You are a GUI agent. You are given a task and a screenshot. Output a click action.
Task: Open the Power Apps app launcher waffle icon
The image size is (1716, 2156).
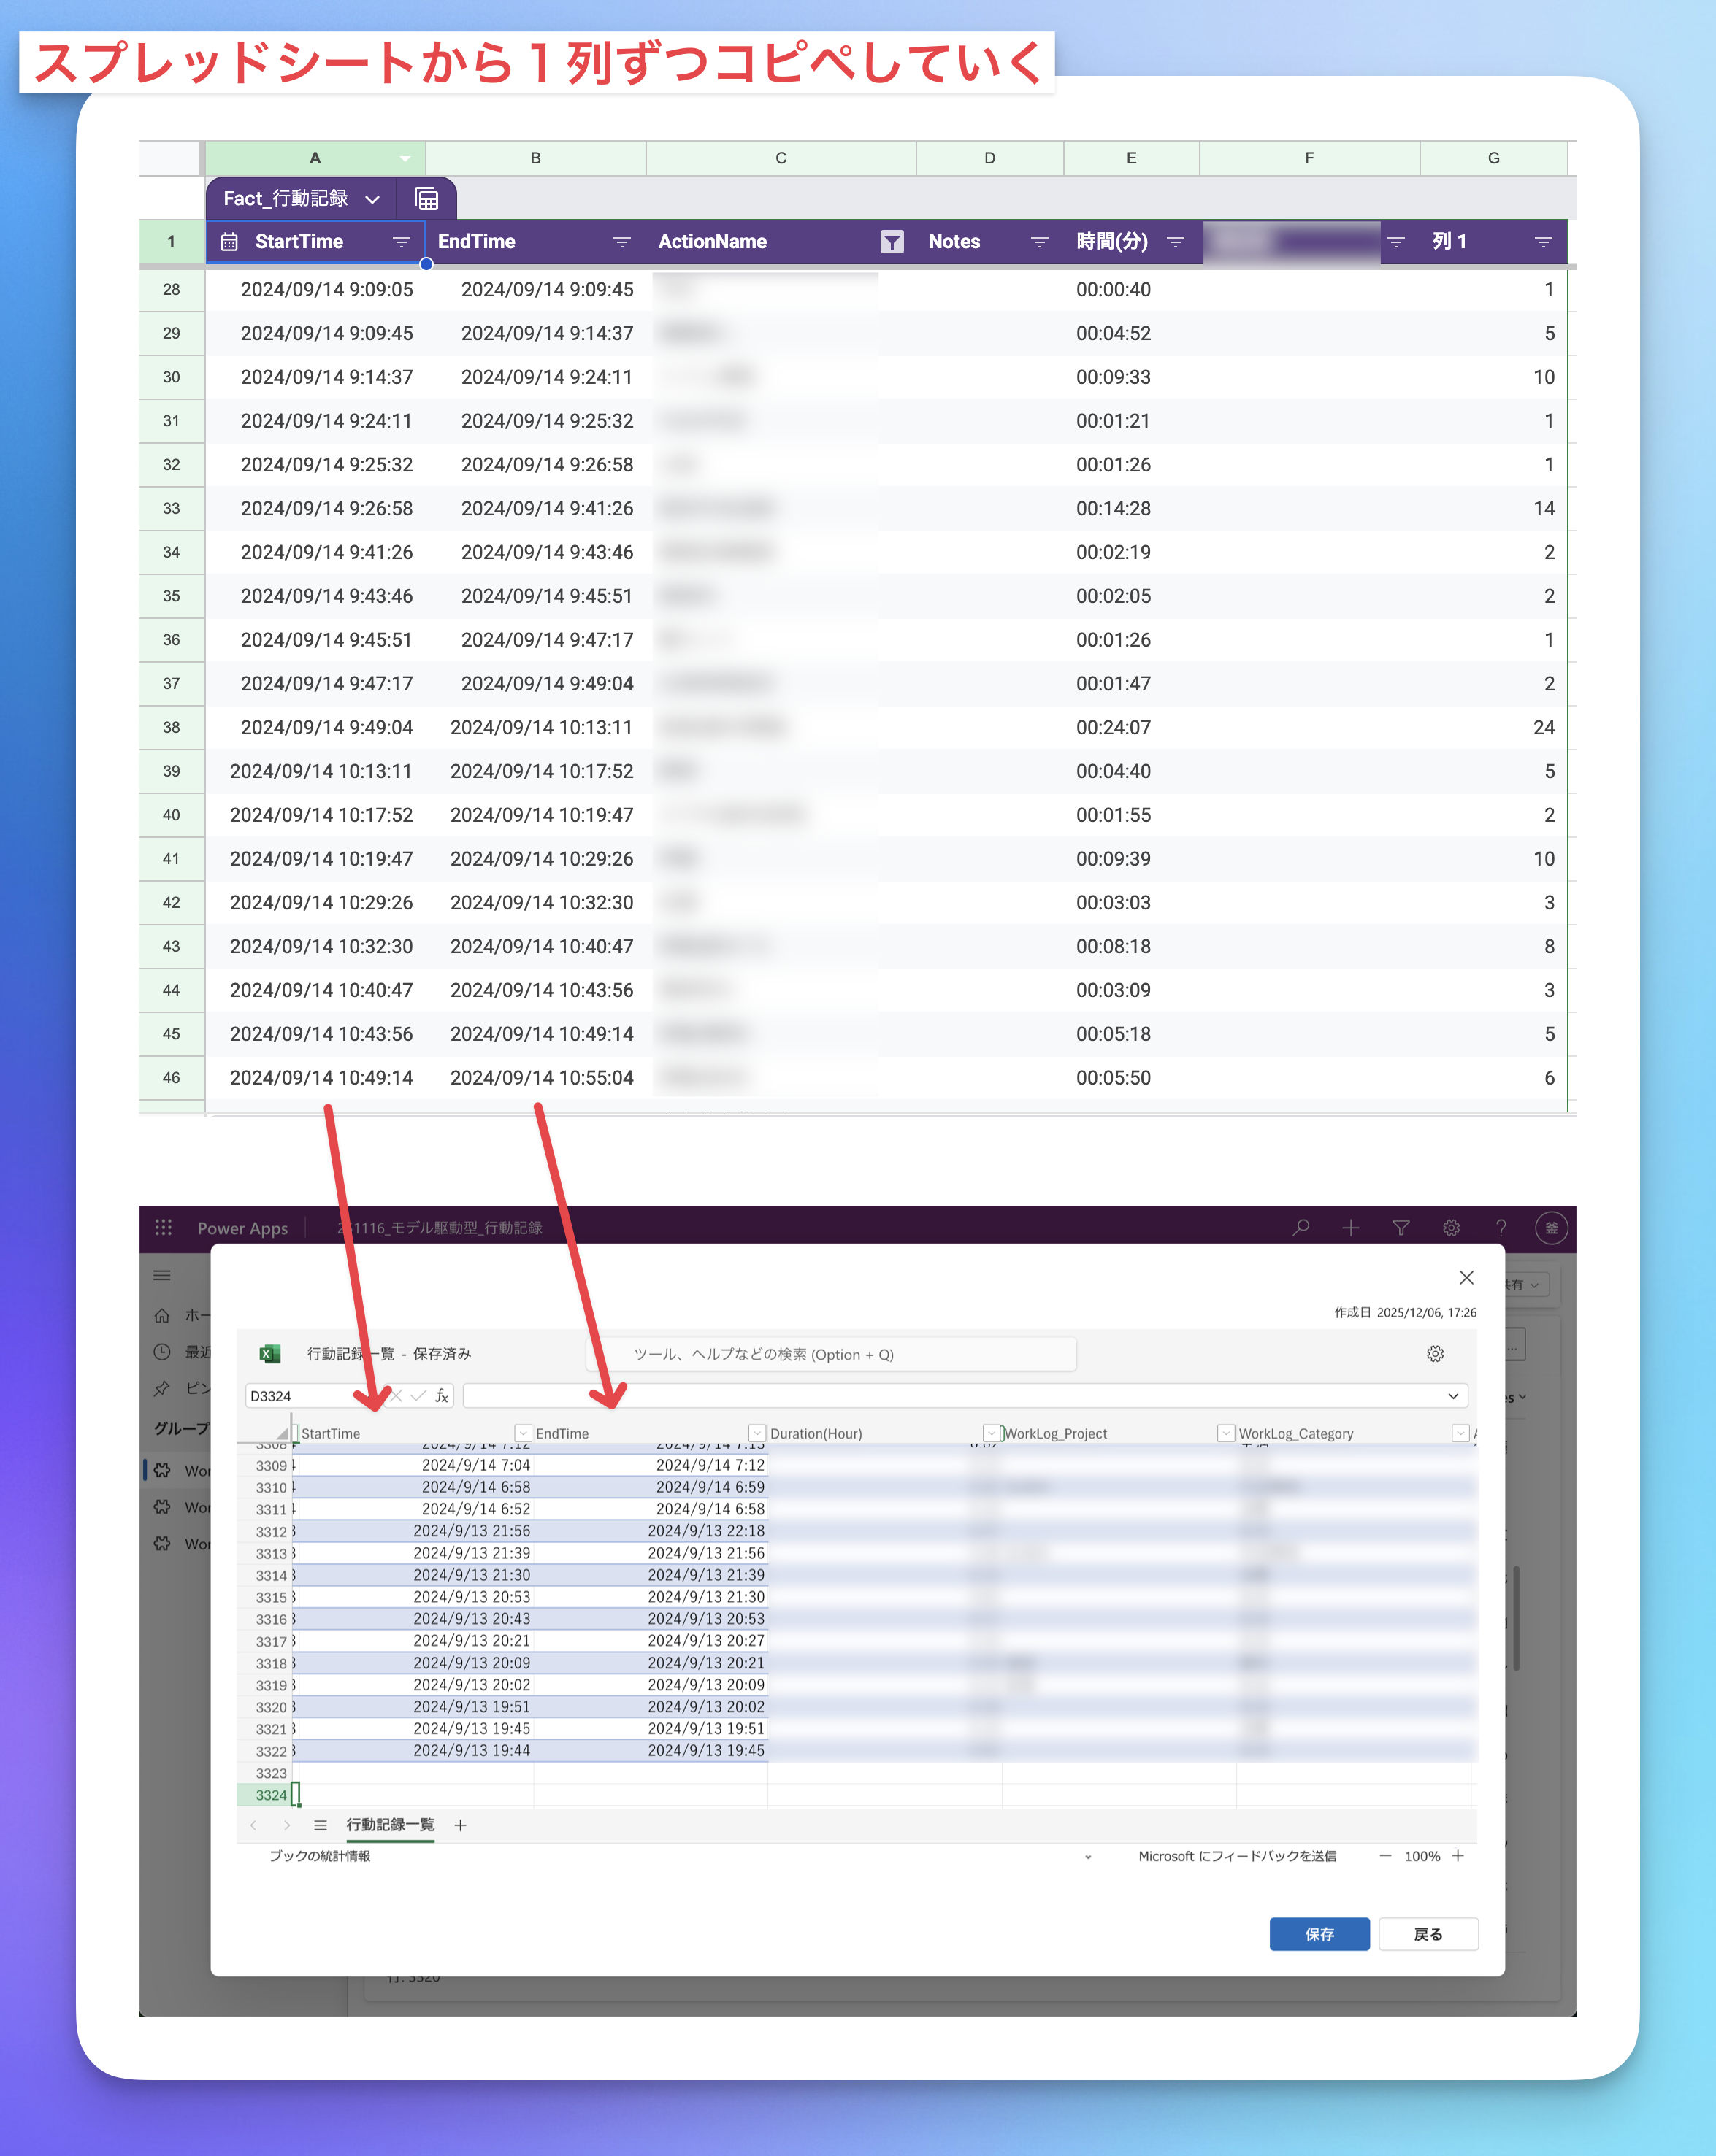tap(163, 1227)
